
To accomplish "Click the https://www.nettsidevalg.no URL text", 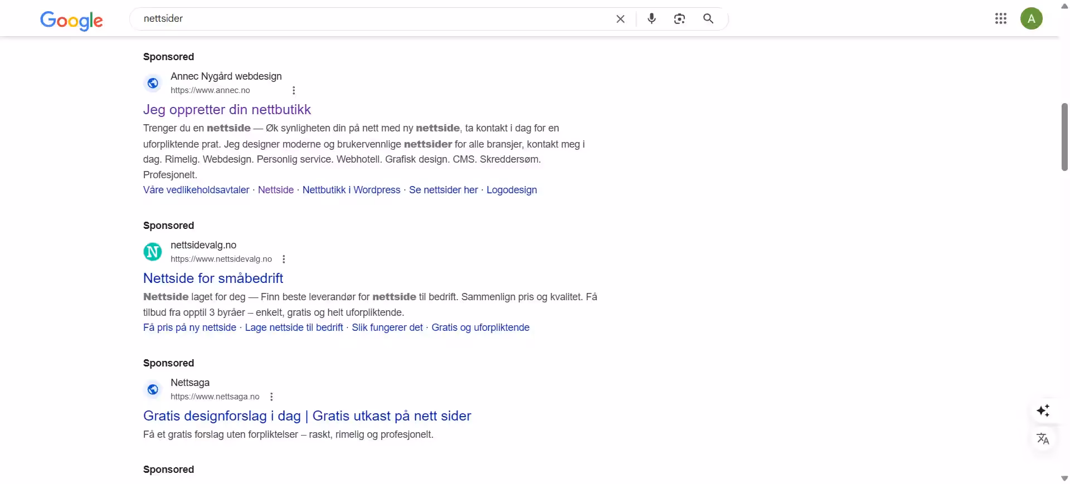I will coord(221,259).
